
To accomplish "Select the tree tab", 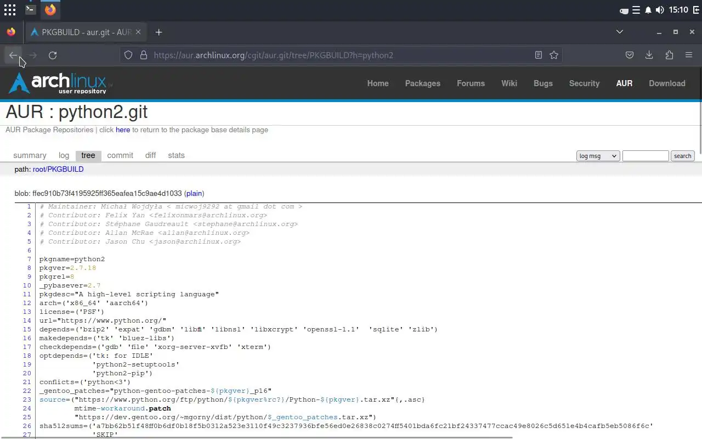I will pos(88,155).
